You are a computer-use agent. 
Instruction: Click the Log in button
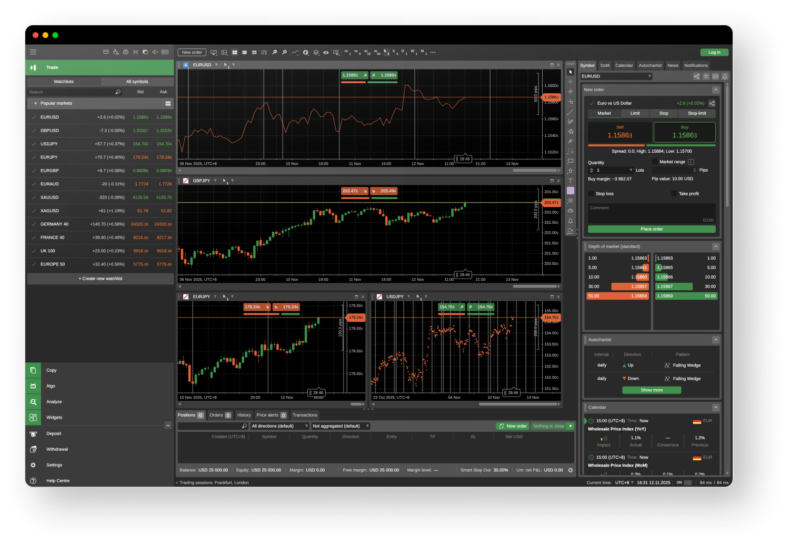[714, 52]
